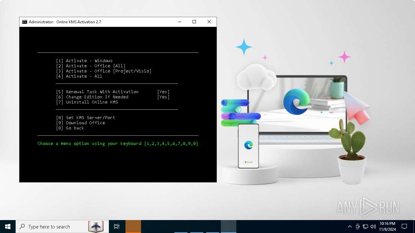Open the volume control tray icon
Screen dimensions: 415x233
[x=373, y=227]
